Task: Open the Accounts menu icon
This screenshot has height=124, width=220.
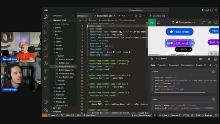Action: 46,102
